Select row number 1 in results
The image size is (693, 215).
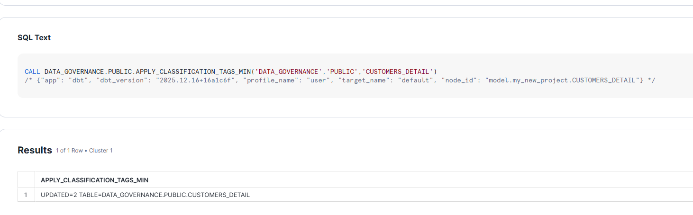26,195
